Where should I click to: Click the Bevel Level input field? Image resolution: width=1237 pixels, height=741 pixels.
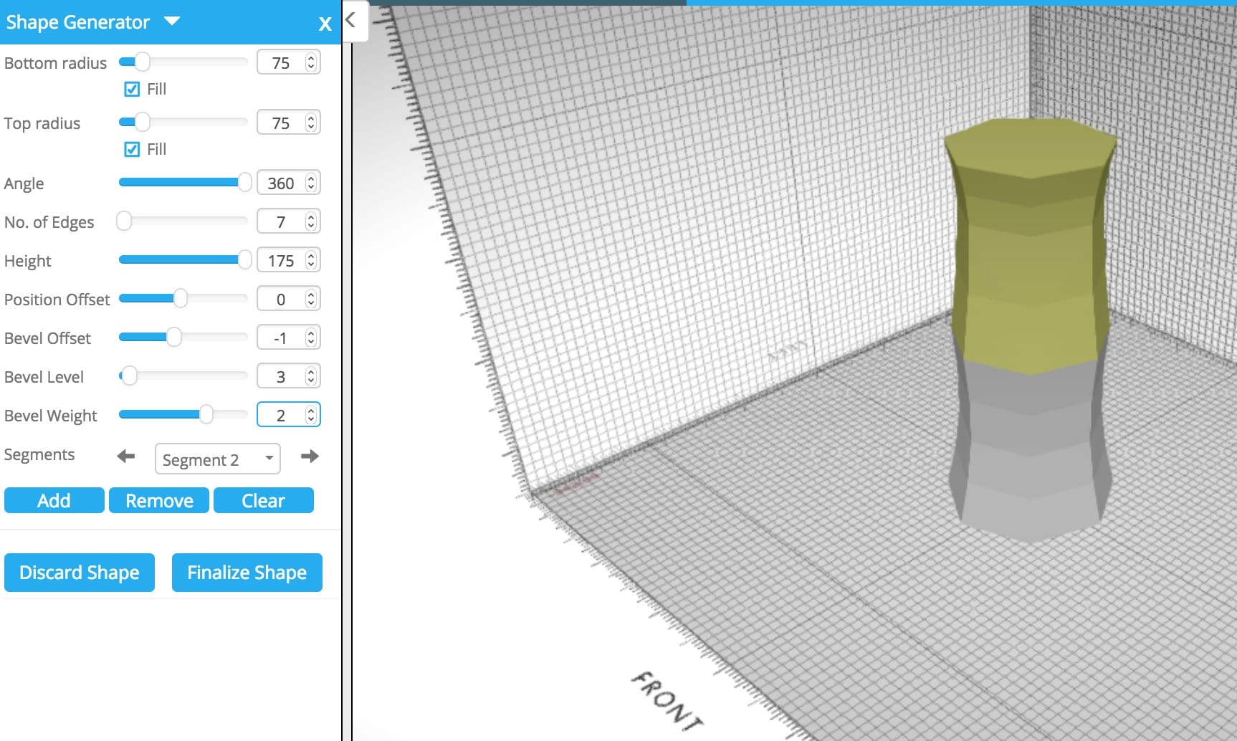click(x=280, y=377)
